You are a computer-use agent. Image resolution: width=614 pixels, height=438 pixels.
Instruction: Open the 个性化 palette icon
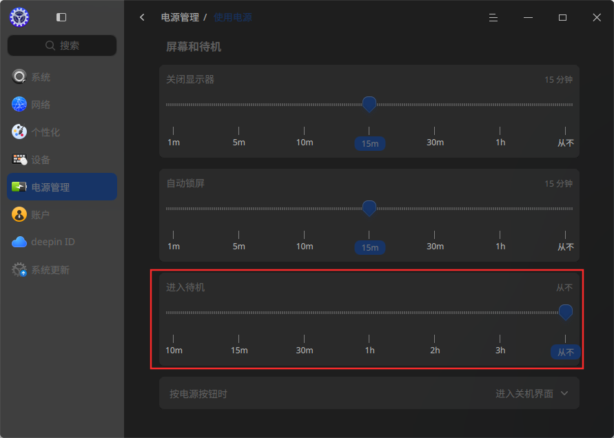[x=19, y=132]
